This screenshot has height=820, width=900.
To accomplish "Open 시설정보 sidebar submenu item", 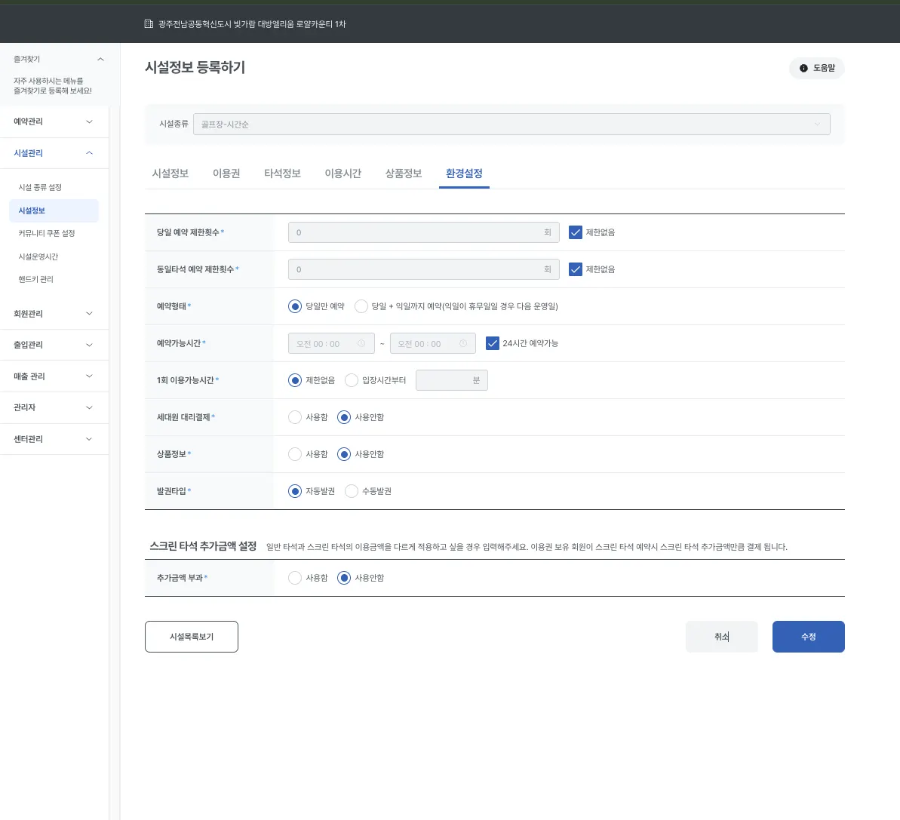I will [x=54, y=210].
